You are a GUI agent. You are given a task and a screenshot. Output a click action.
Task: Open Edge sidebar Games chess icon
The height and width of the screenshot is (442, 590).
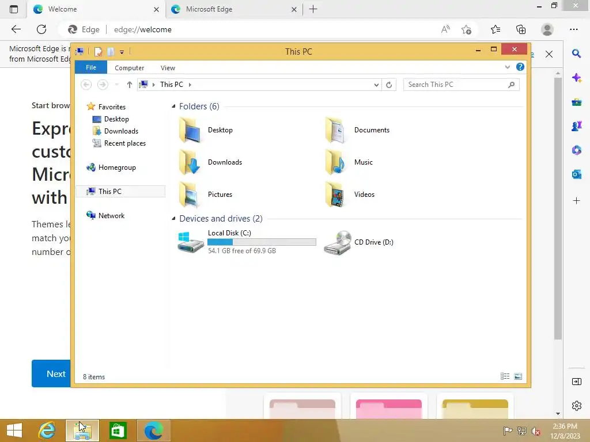tap(576, 126)
